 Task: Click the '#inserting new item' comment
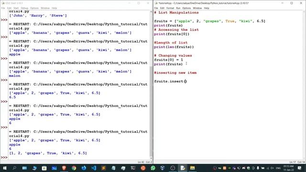[x=175, y=73]
